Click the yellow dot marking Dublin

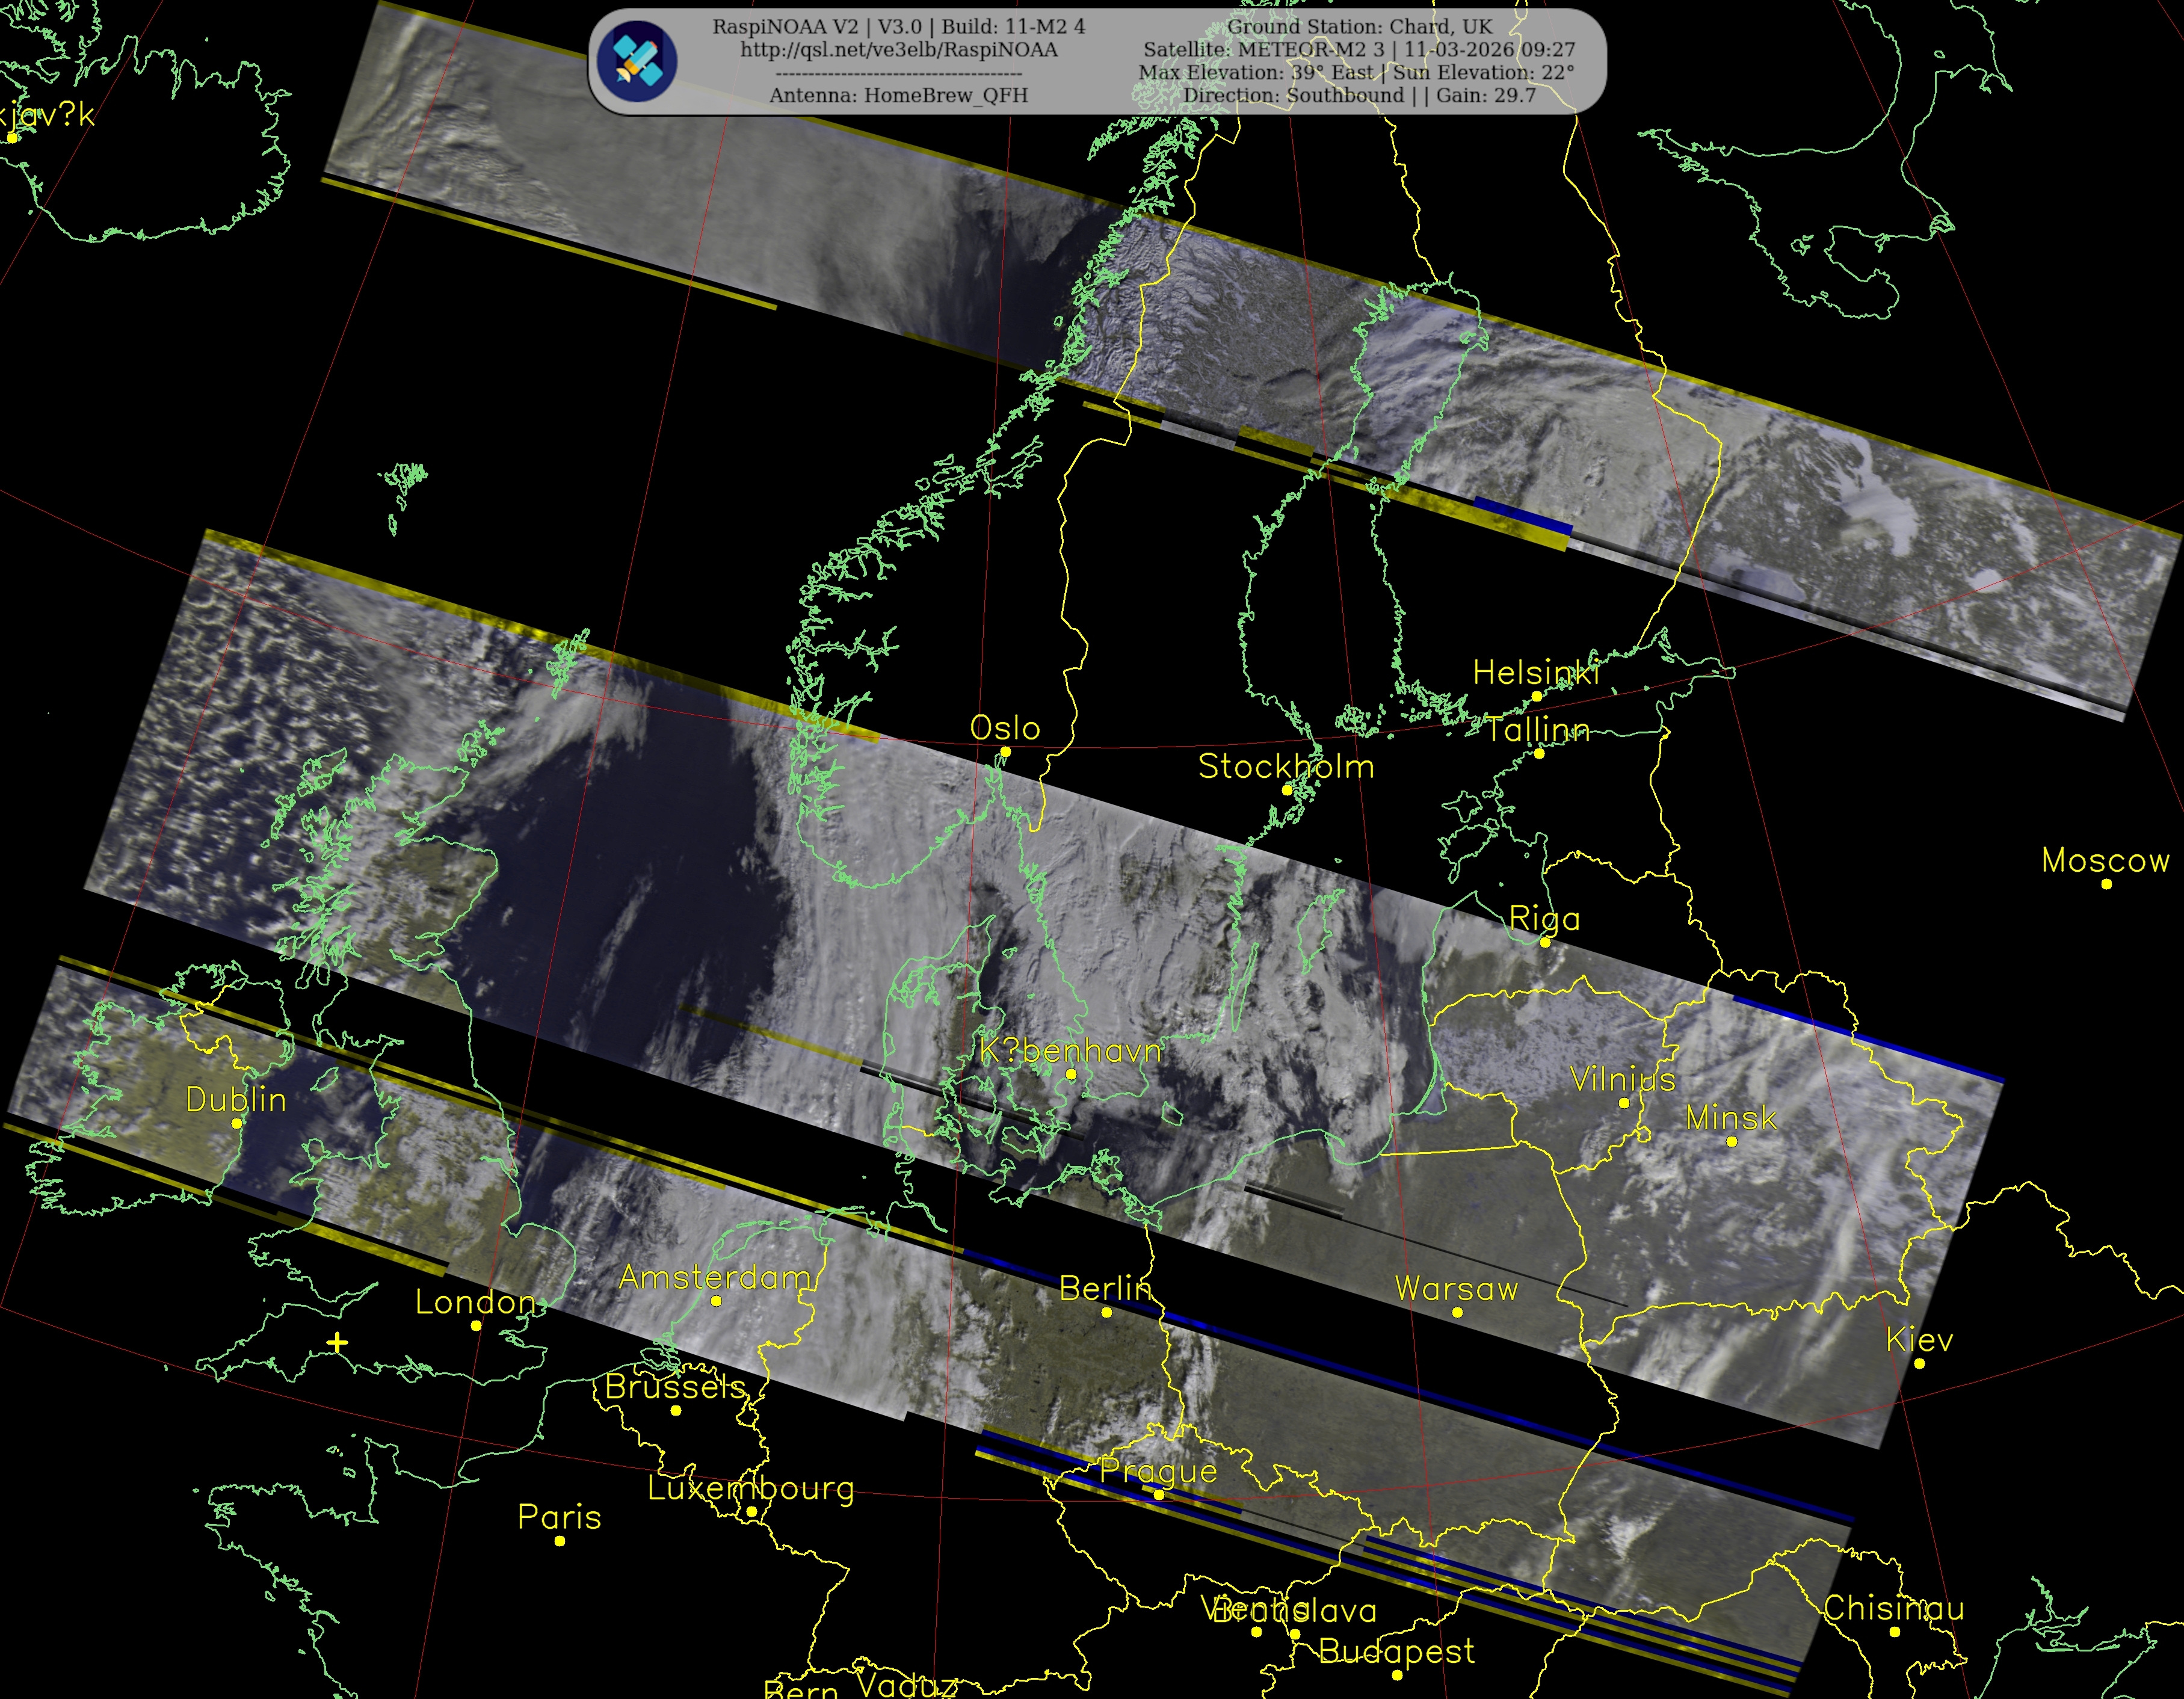pos(237,1123)
